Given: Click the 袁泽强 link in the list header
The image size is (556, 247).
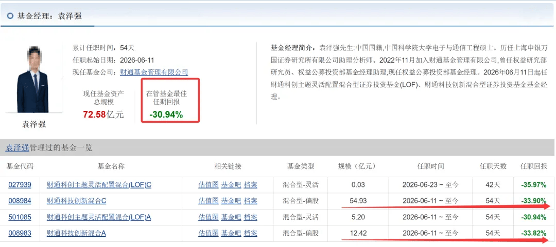Looking at the screenshot, I should coord(16,148).
